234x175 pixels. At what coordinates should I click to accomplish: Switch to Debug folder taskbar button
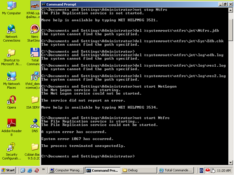[139, 170]
